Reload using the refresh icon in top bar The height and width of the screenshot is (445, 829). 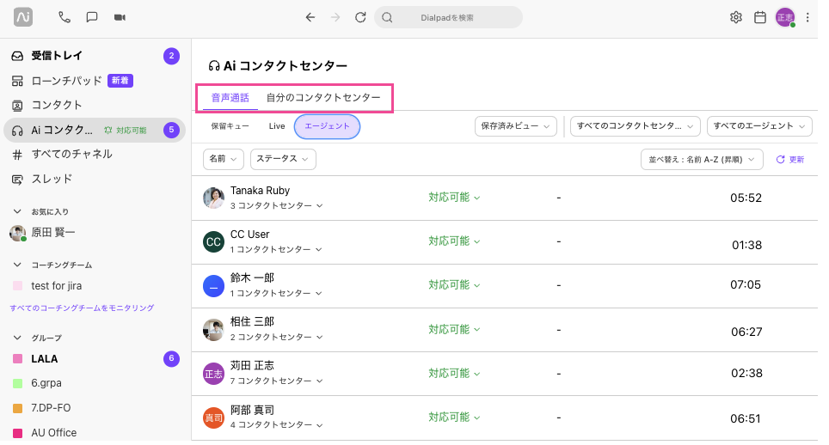pos(360,17)
